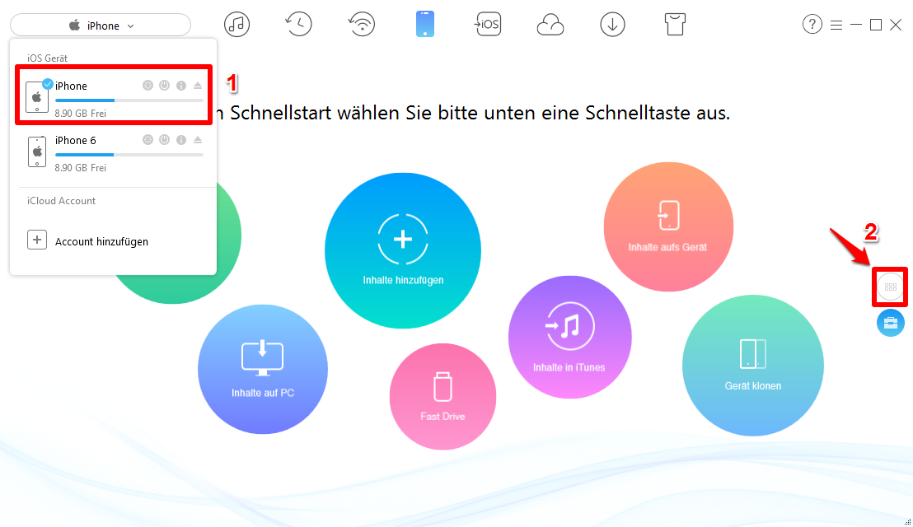Viewport: 913px width, 527px height.
Task: Open the Fast Drive shortcut
Action: [x=442, y=396]
